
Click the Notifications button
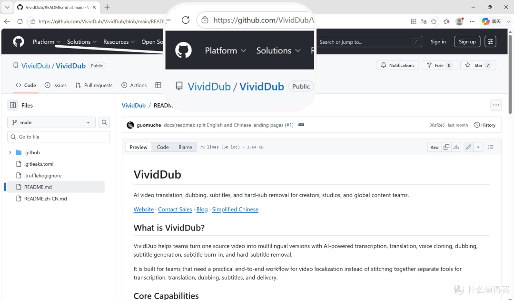pyautogui.click(x=397, y=65)
